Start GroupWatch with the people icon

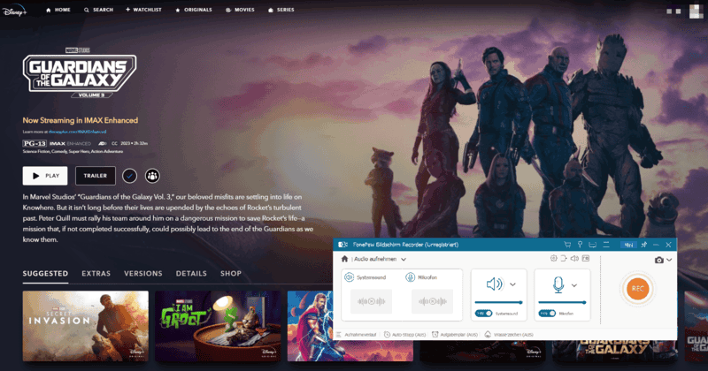(152, 176)
